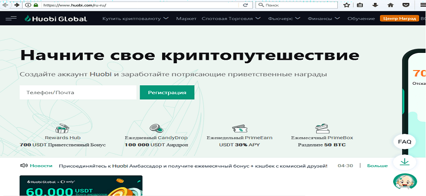Expand the Купить криптовалюту dropdown
Screen dimensions: 426x196
[x=136, y=19]
